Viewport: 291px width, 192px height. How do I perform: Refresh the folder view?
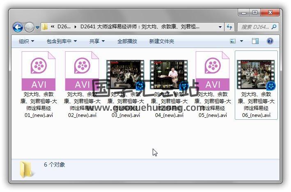tap(229, 27)
